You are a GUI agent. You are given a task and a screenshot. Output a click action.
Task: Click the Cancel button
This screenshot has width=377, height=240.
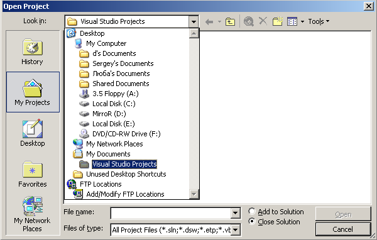point(343,229)
